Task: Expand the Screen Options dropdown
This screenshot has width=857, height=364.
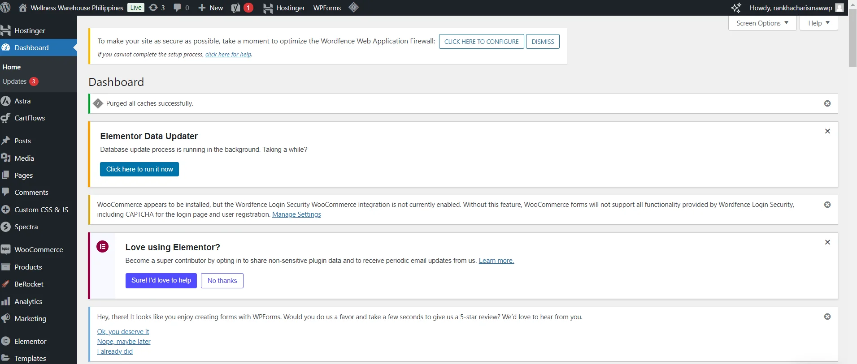Action: (x=762, y=23)
